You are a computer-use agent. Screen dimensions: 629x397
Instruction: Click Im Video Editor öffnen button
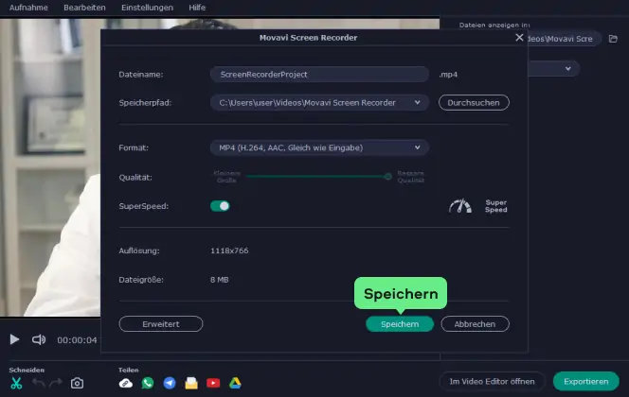tap(492, 381)
